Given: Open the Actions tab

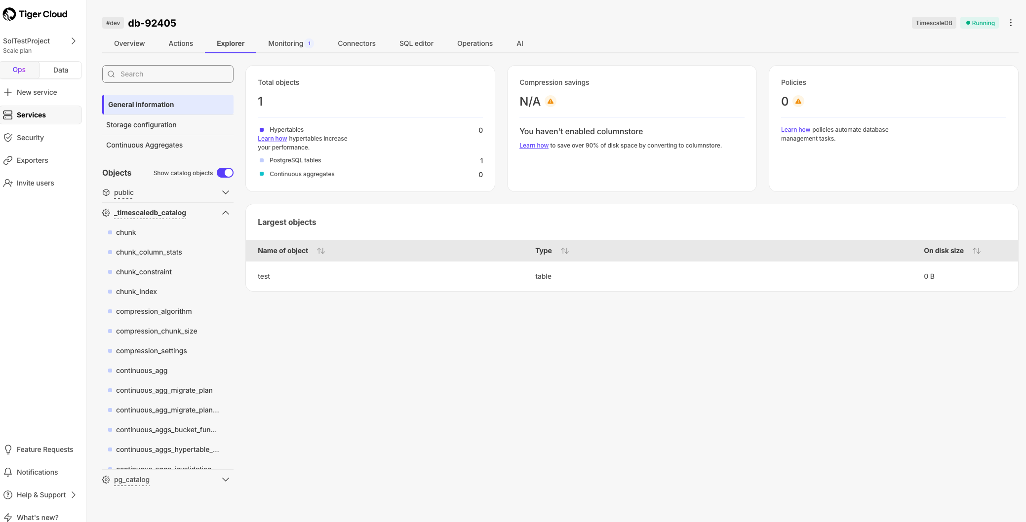Looking at the screenshot, I should 181,43.
